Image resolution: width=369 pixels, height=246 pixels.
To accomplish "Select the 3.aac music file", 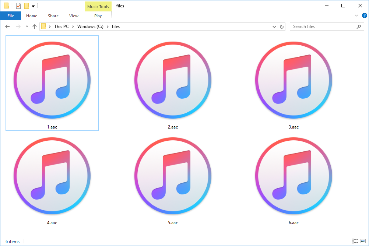I will pyautogui.click(x=294, y=80).
